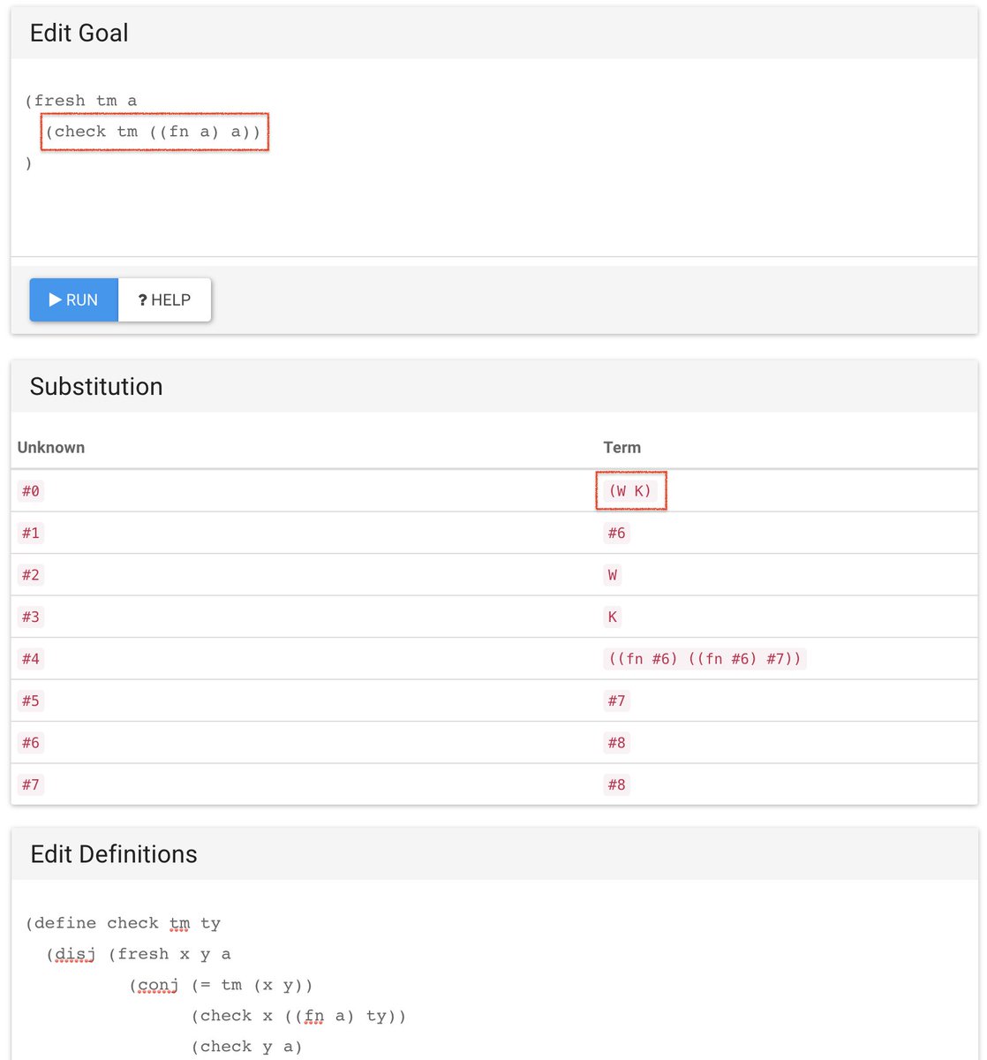Select the term (W K) cell

point(630,491)
